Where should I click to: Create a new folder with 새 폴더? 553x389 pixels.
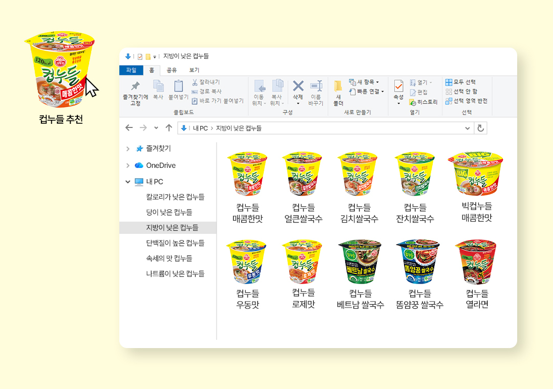[338, 93]
